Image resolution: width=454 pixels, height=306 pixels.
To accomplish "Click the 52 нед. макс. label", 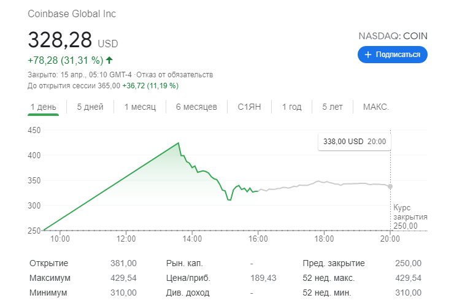I will point(329,278).
